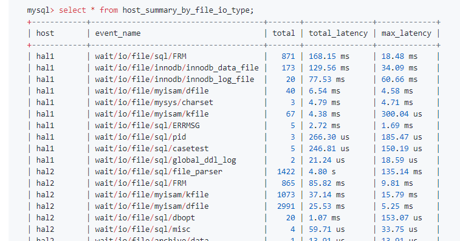Select total value 1073

click(286, 195)
